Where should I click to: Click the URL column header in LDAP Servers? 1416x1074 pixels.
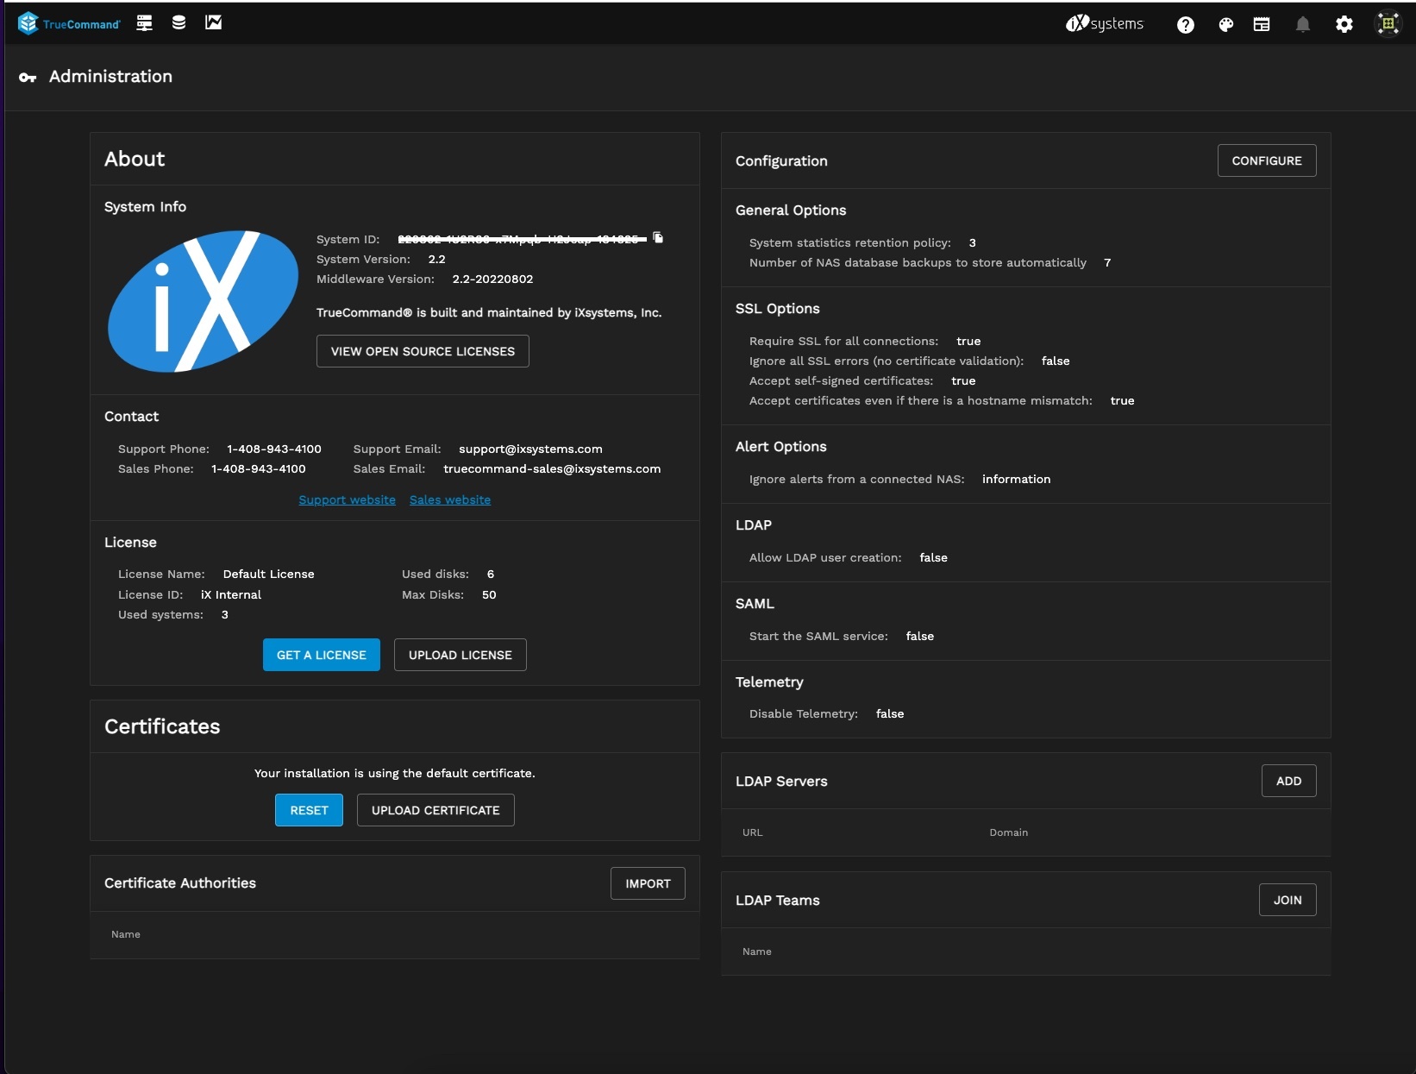point(752,832)
